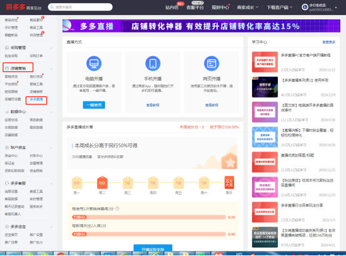Click the help question mark beside 营销神器
Viewport: 346px width, 256px height.
click(x=118, y=208)
